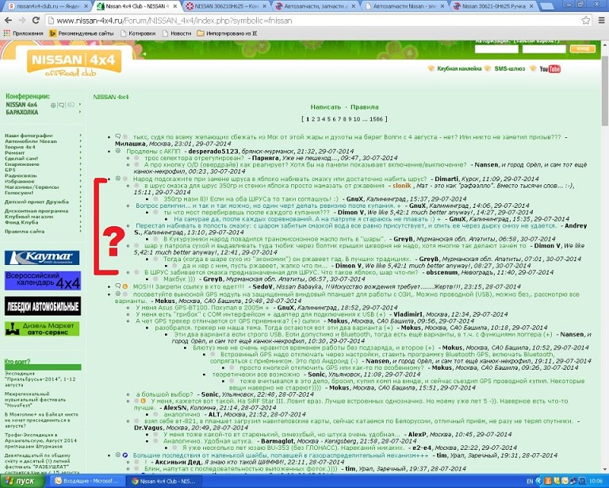This screenshot has height=488, width=609.
Task: Click the browser forward arrow
Action: pos(22,21)
